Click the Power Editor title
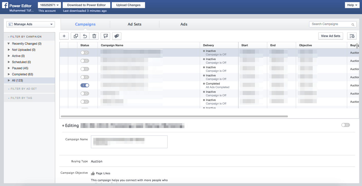362x186 pixels. pyautogui.click(x=20, y=6)
